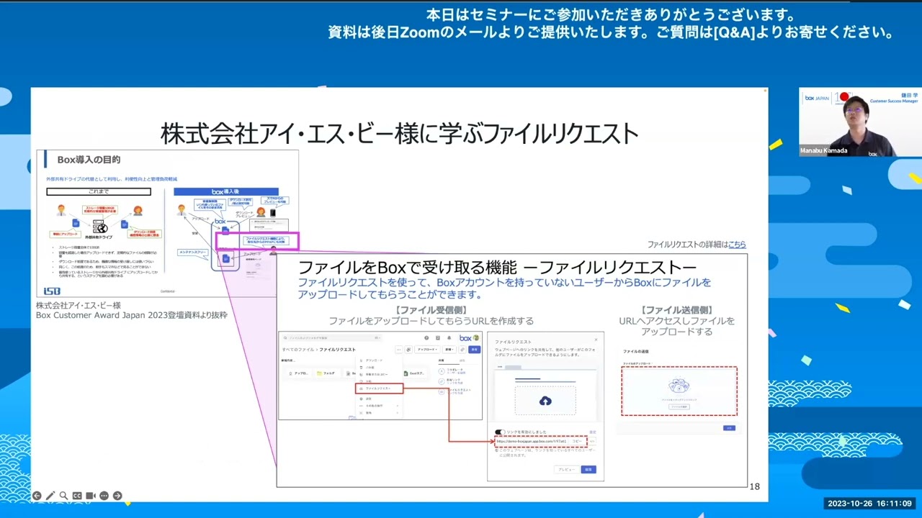This screenshot has height=518, width=922.
Task: Close the ファイルリクエスト dialog with the X
Action: [596, 340]
